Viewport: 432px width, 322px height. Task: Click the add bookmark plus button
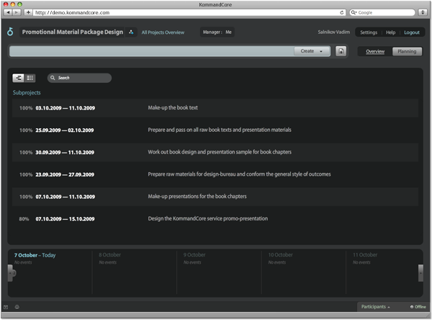pos(28,12)
